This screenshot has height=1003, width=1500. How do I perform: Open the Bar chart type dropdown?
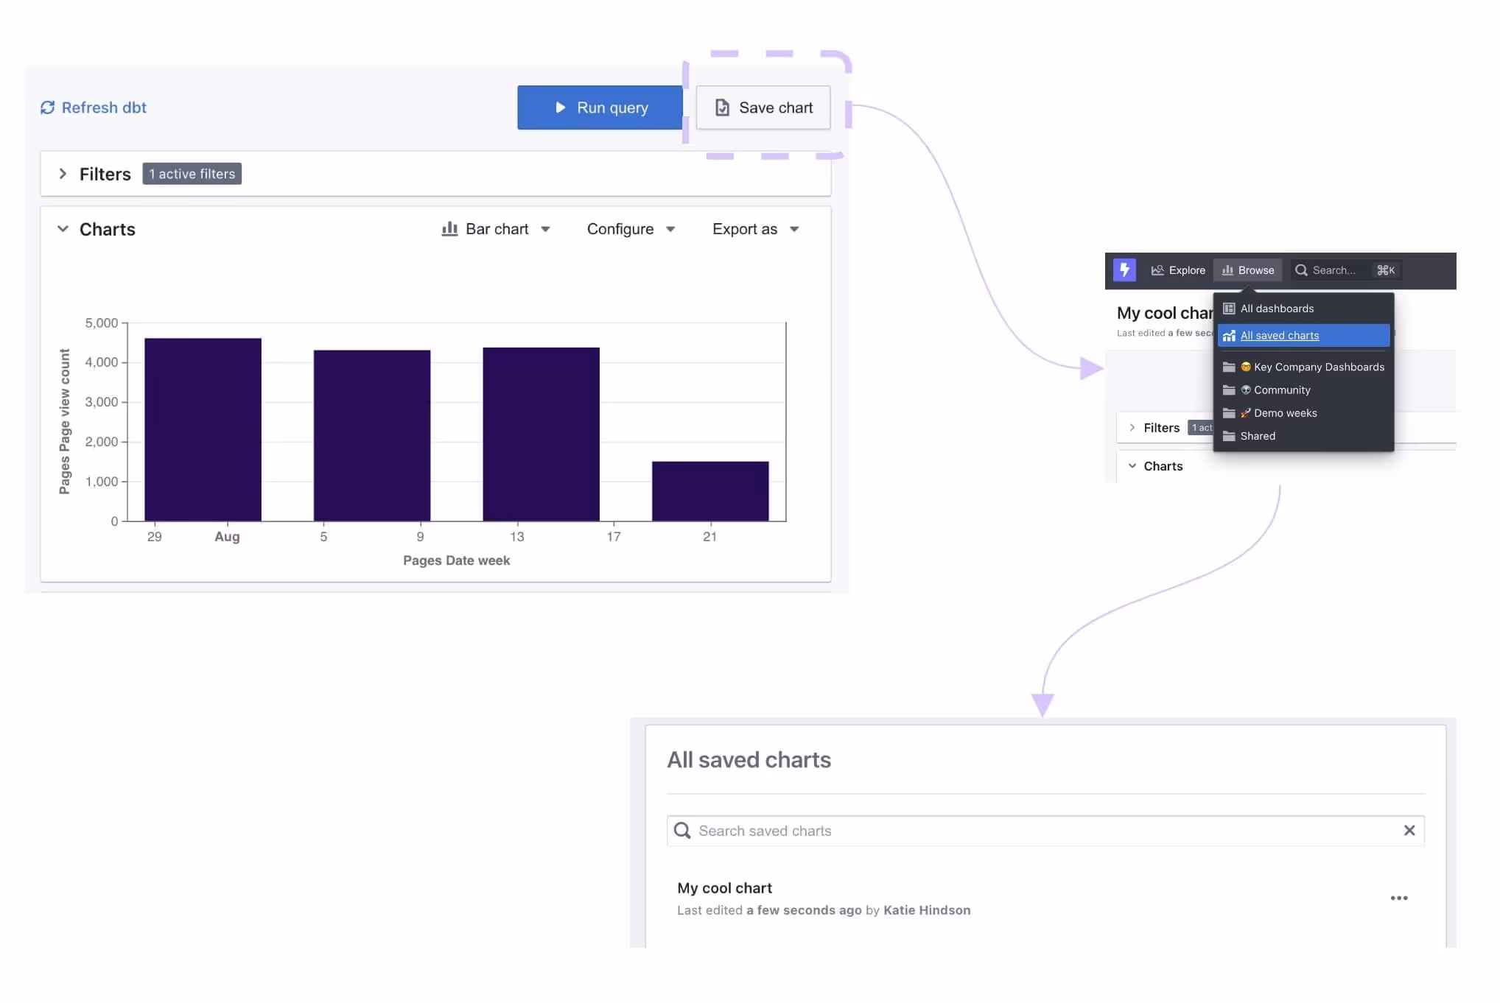pos(496,229)
